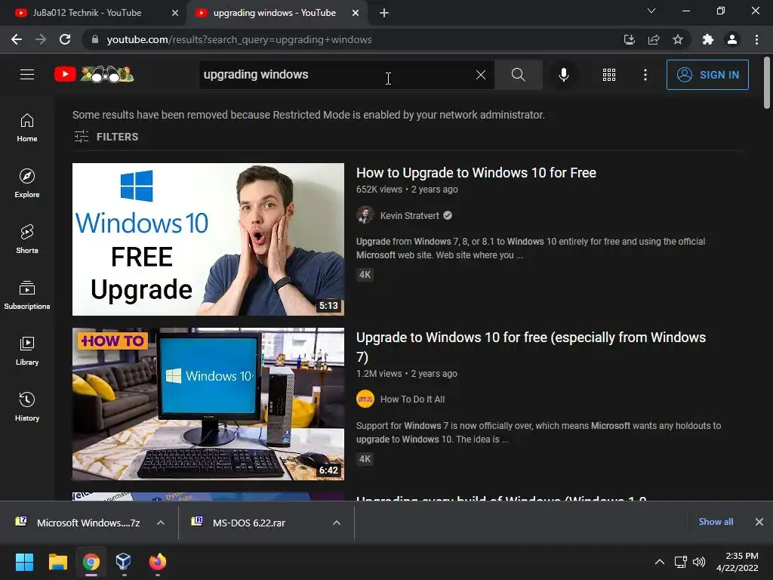Screen dimensions: 773x580
Task: Share this page icon
Action: tap(654, 39)
